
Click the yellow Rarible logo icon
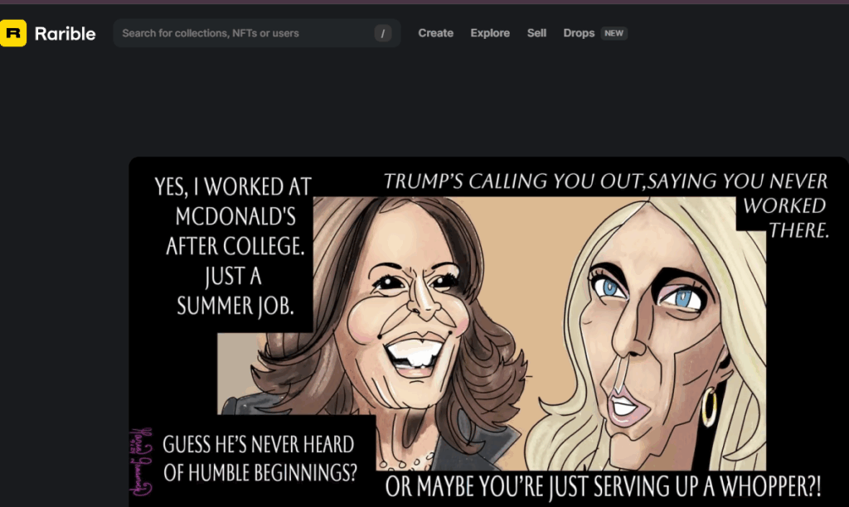[x=13, y=33]
